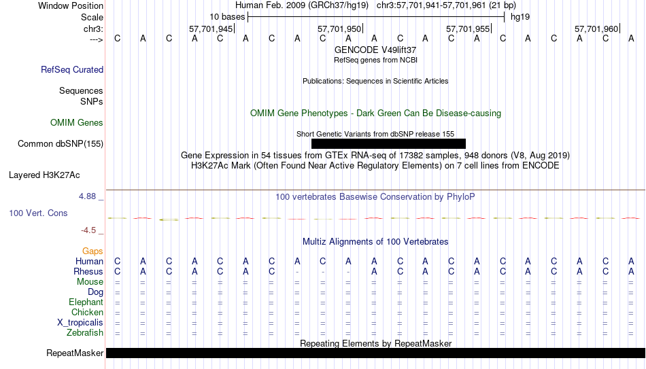Click the 100 vertebrates Basewise Conservation title

(375, 197)
